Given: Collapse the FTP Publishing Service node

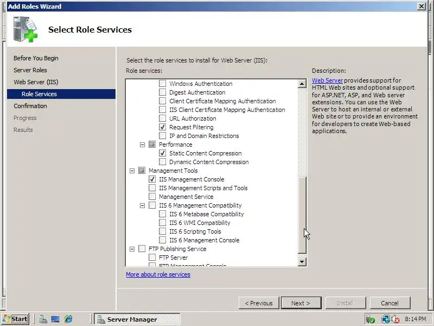Looking at the screenshot, I should pos(132,249).
